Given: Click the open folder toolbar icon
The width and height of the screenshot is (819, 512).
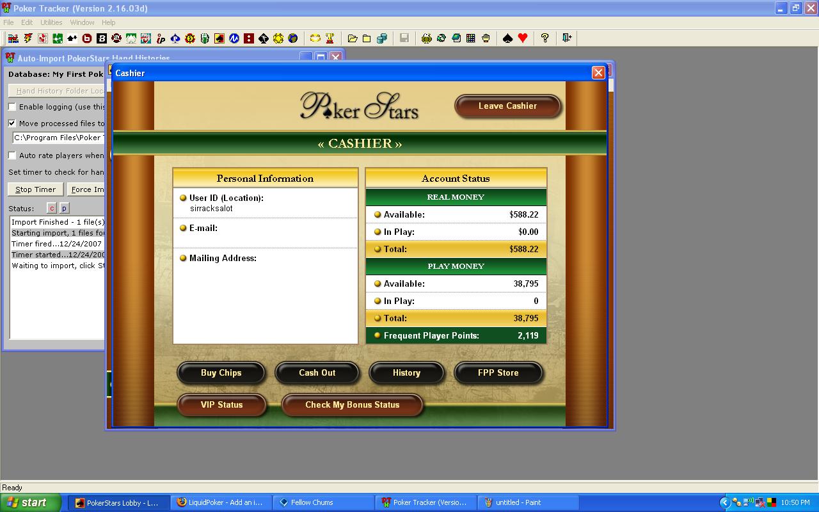Looking at the screenshot, I should coord(353,38).
